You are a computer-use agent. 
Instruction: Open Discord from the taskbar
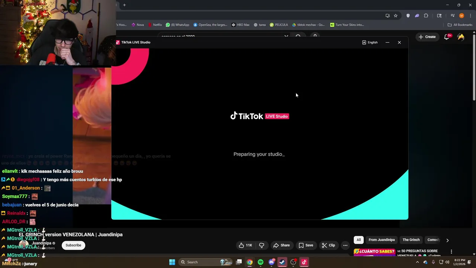[x=271, y=262]
